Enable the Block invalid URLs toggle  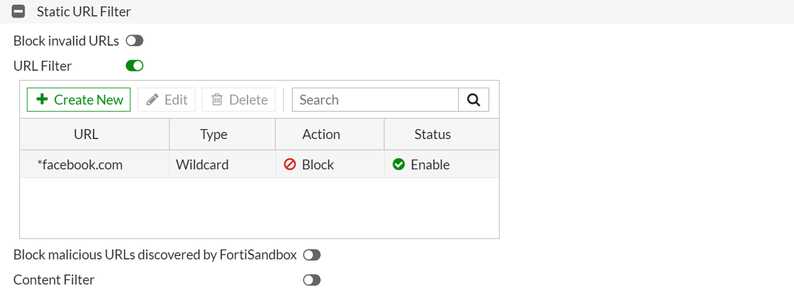tap(134, 41)
